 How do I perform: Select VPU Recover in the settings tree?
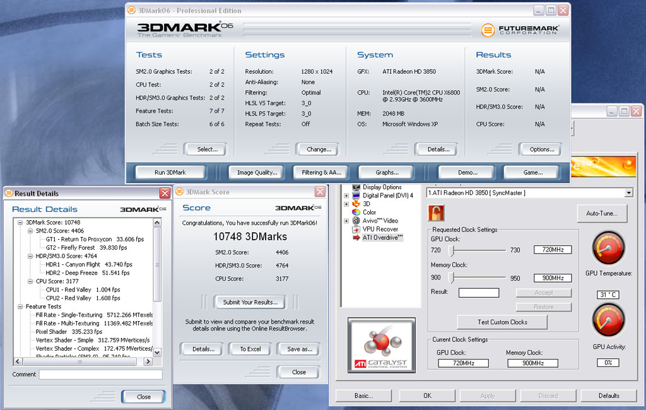[380, 229]
